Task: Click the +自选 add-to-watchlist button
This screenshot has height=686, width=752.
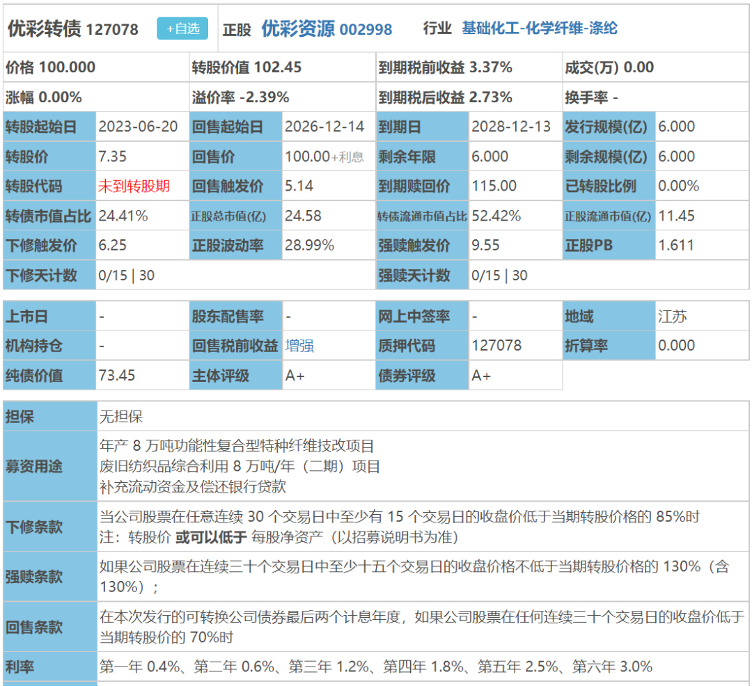Action: click(182, 29)
